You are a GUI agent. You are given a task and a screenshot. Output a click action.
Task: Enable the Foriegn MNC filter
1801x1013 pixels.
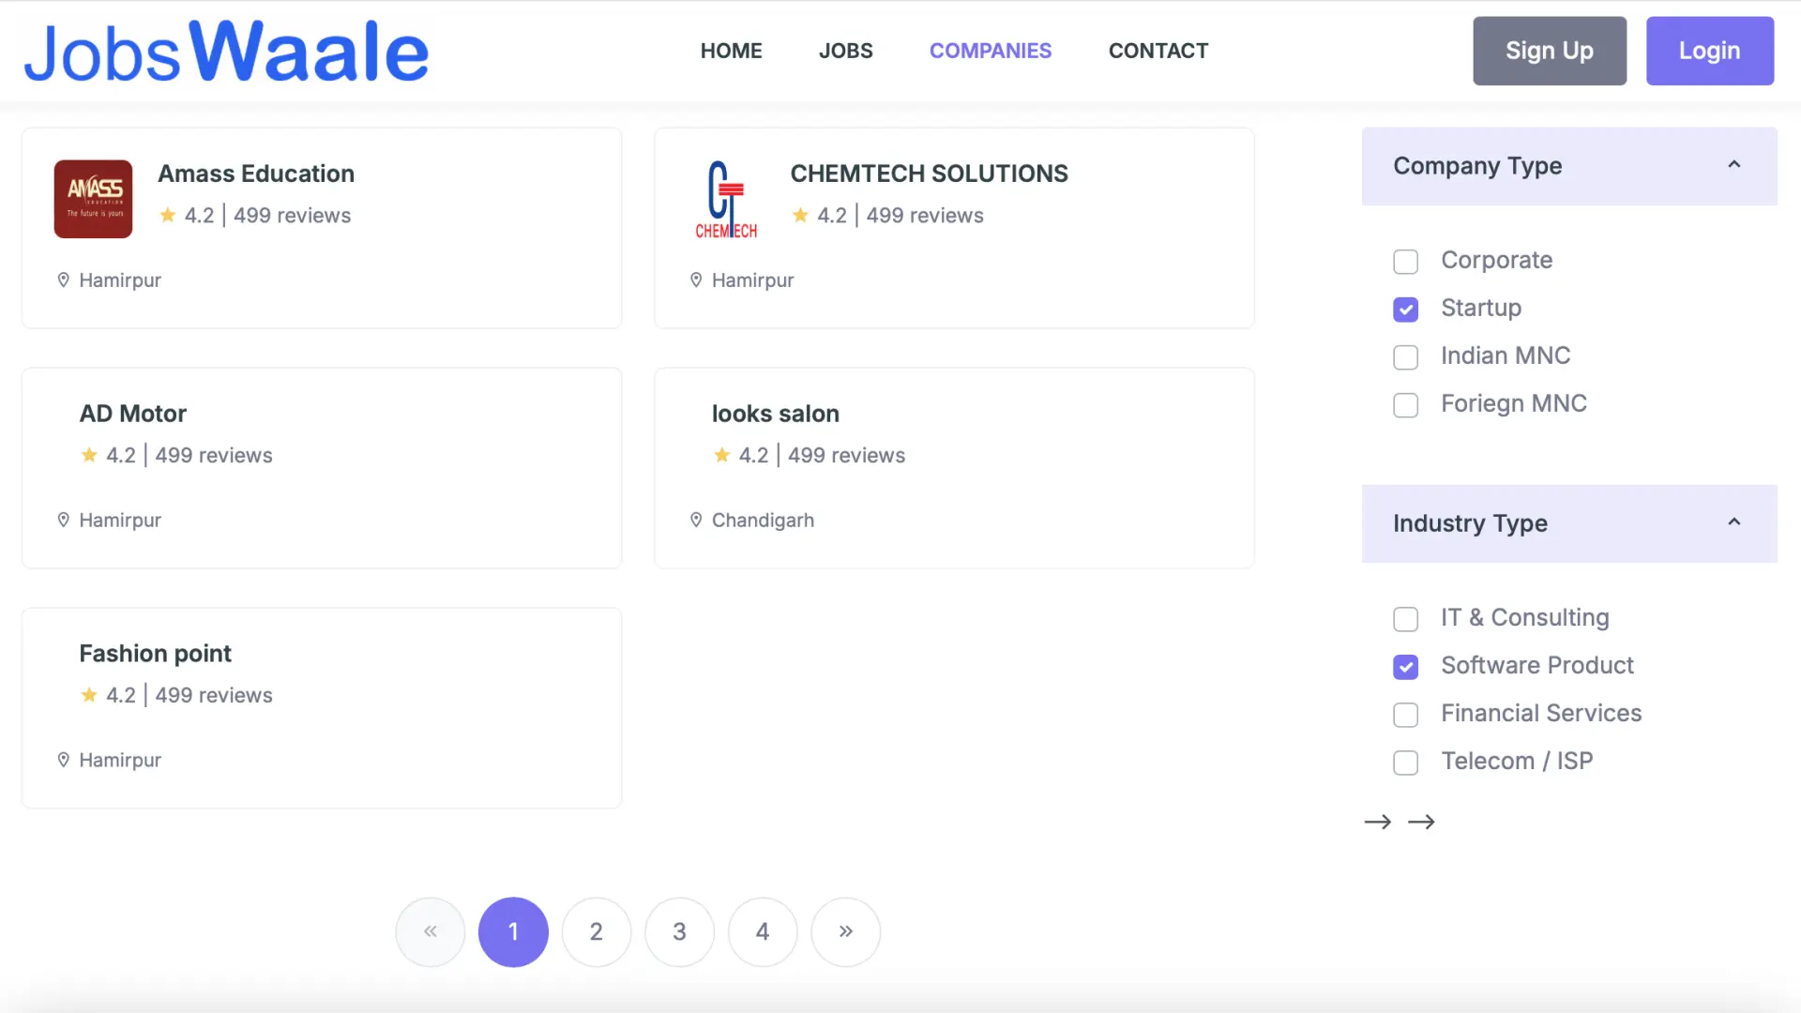point(1405,405)
